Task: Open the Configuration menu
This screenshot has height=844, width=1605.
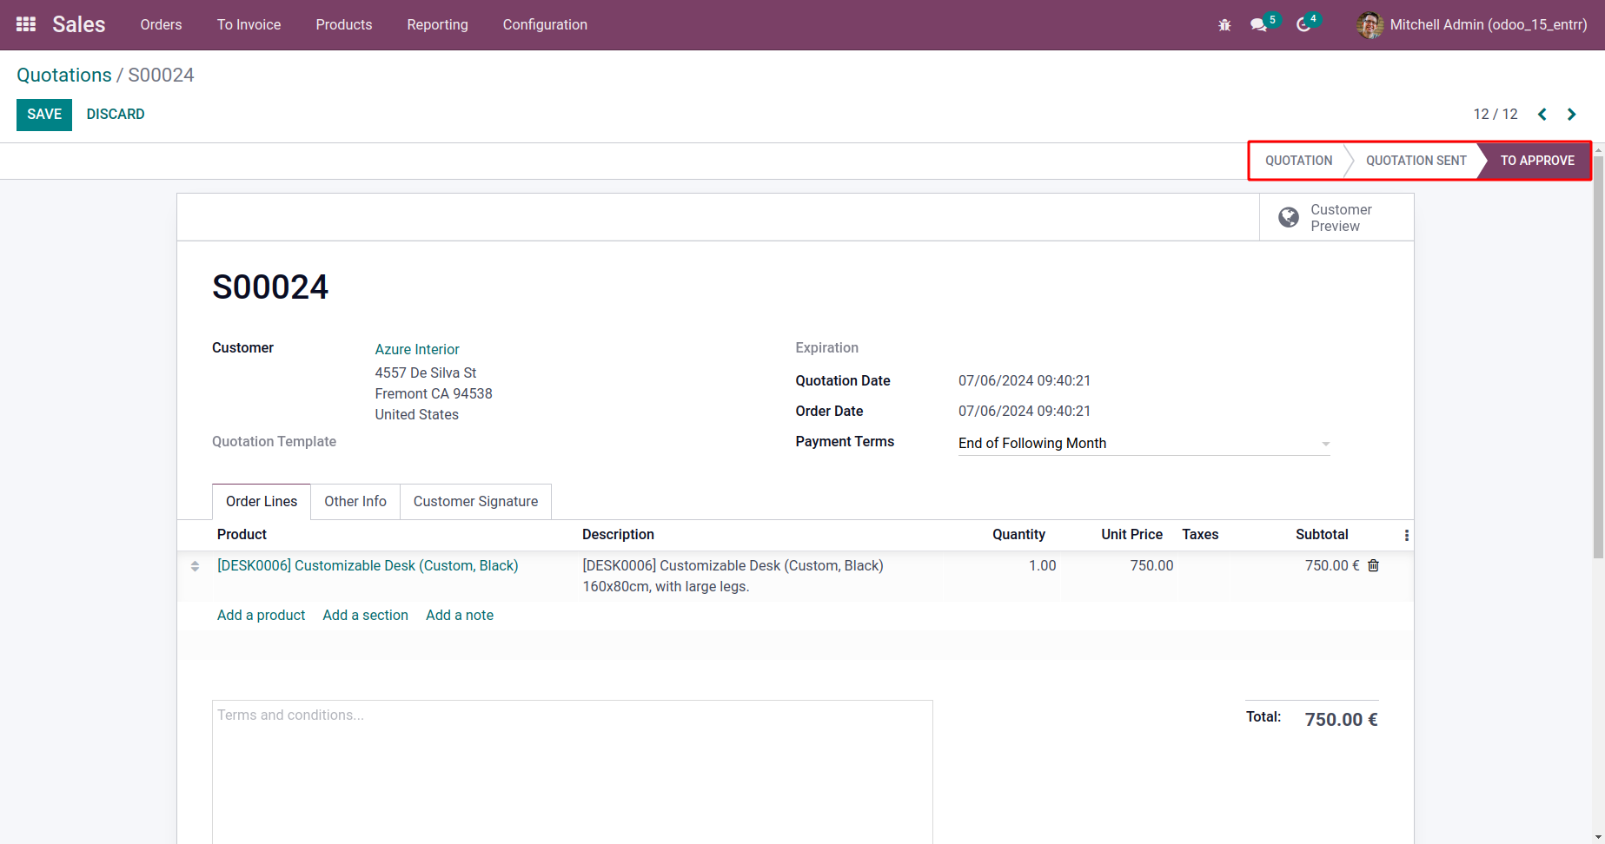Action: (x=545, y=25)
